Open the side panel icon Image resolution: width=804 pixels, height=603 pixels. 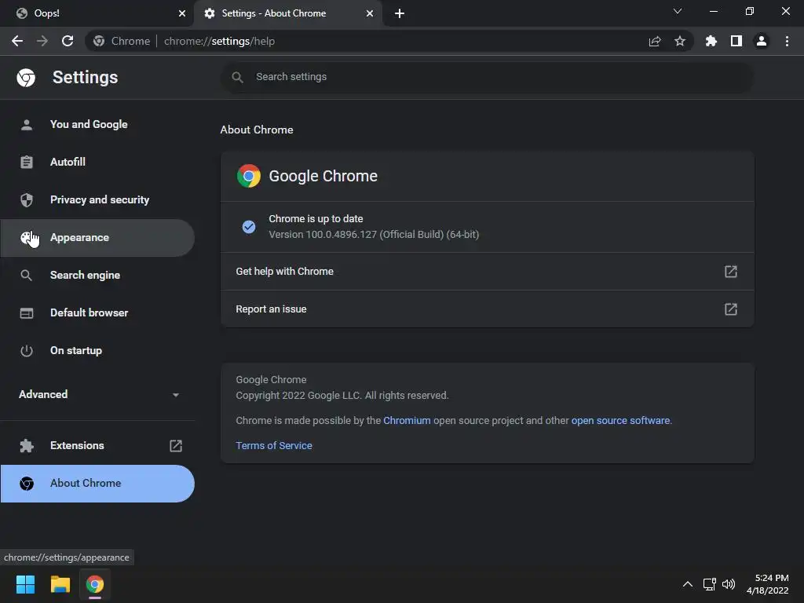coord(736,41)
